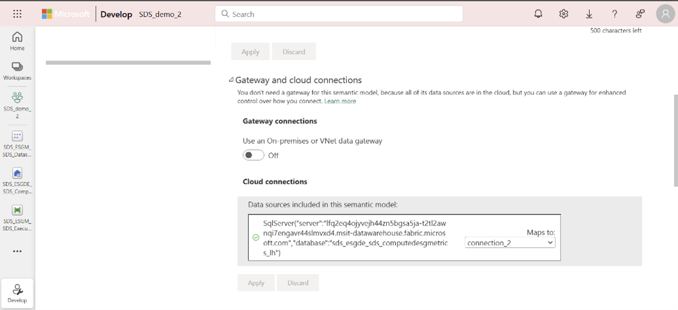Collapse Gateway and cloud connections section
The image size is (678, 310).
point(231,80)
